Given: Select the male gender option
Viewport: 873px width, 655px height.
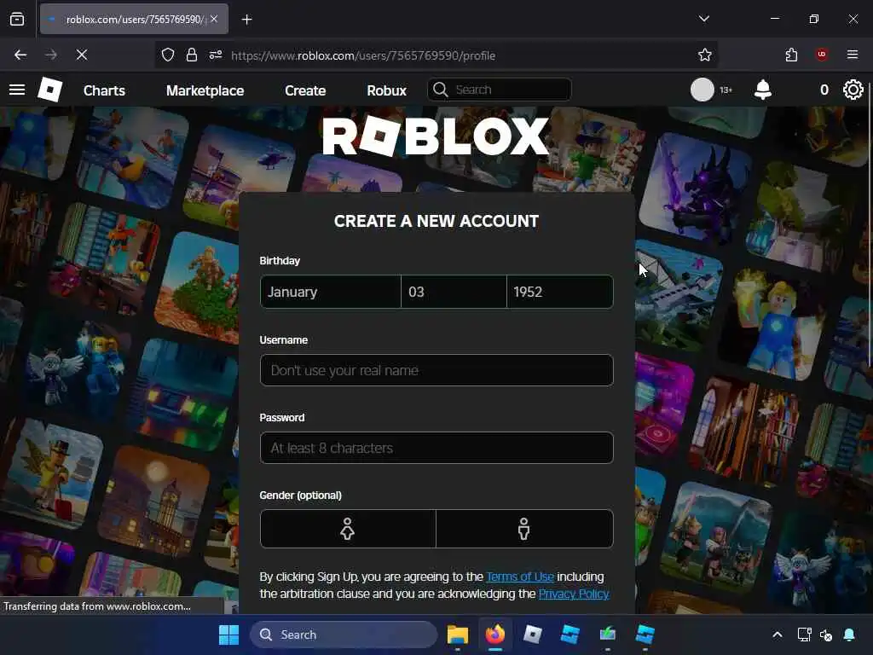Looking at the screenshot, I should (x=524, y=529).
